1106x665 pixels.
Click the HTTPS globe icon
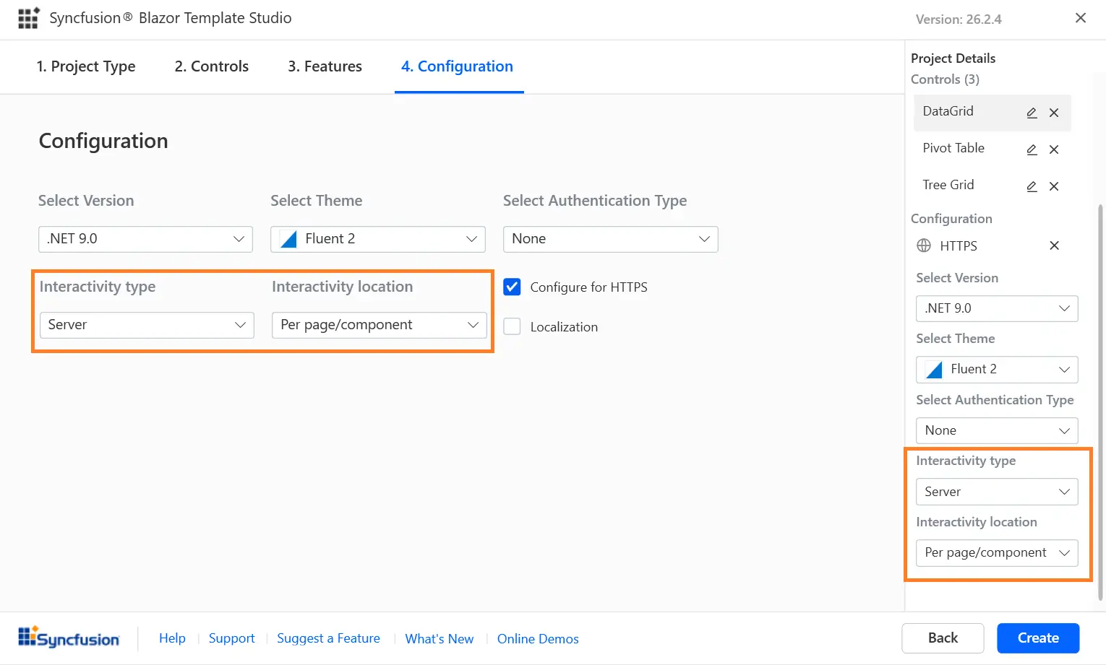coord(923,245)
